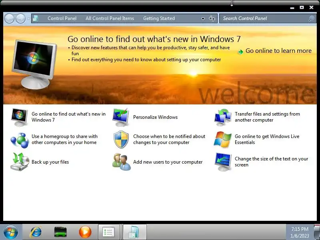Close the Getting Started window
The image size is (320, 240).
[x=311, y=8]
